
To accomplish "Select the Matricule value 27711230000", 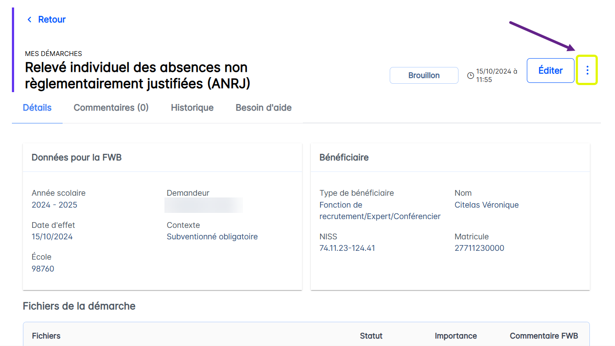I will click(x=479, y=248).
